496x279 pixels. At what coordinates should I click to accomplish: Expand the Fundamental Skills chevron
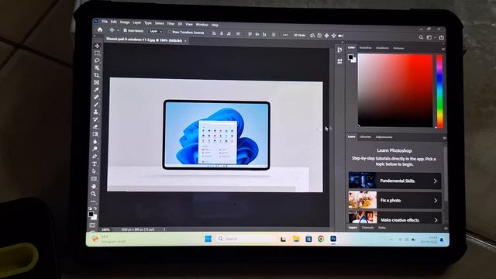pos(436,181)
